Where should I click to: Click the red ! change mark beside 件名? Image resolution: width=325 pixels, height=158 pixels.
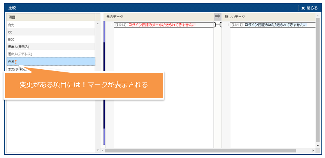click(x=16, y=62)
